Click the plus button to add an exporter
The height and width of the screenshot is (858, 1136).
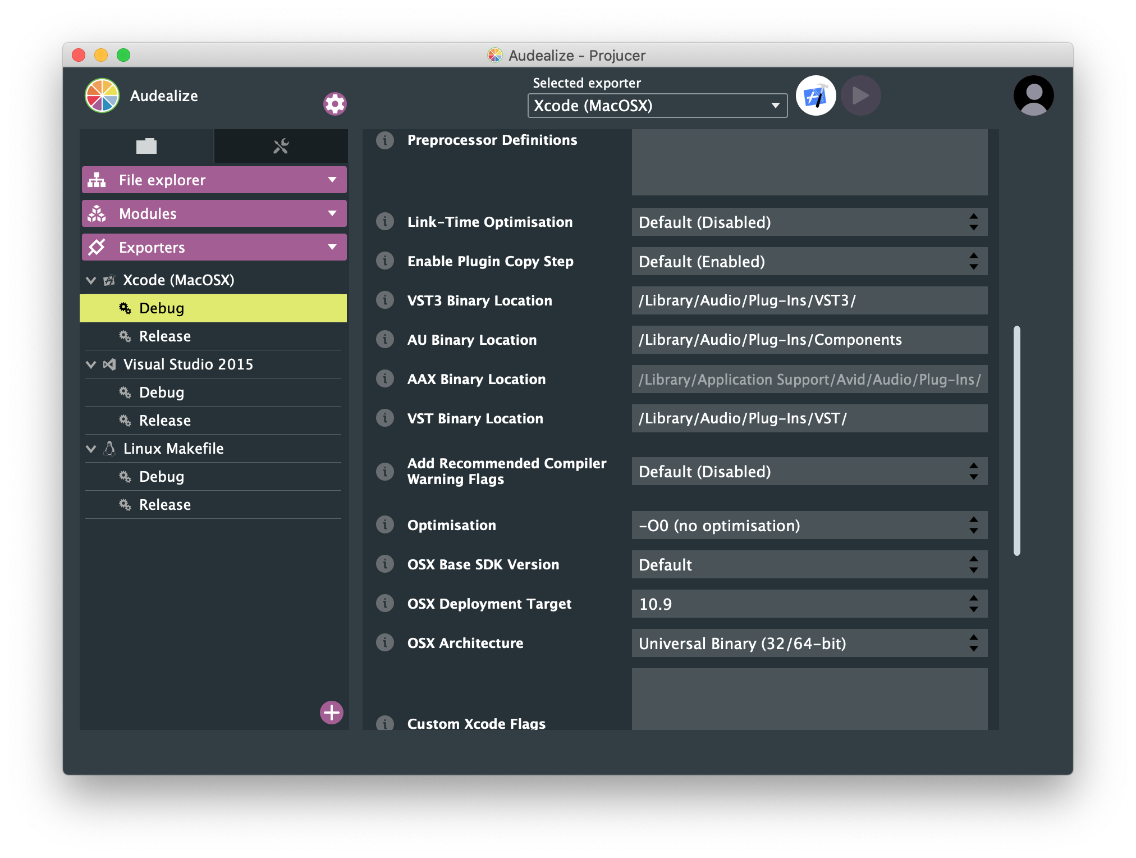pyautogui.click(x=331, y=713)
